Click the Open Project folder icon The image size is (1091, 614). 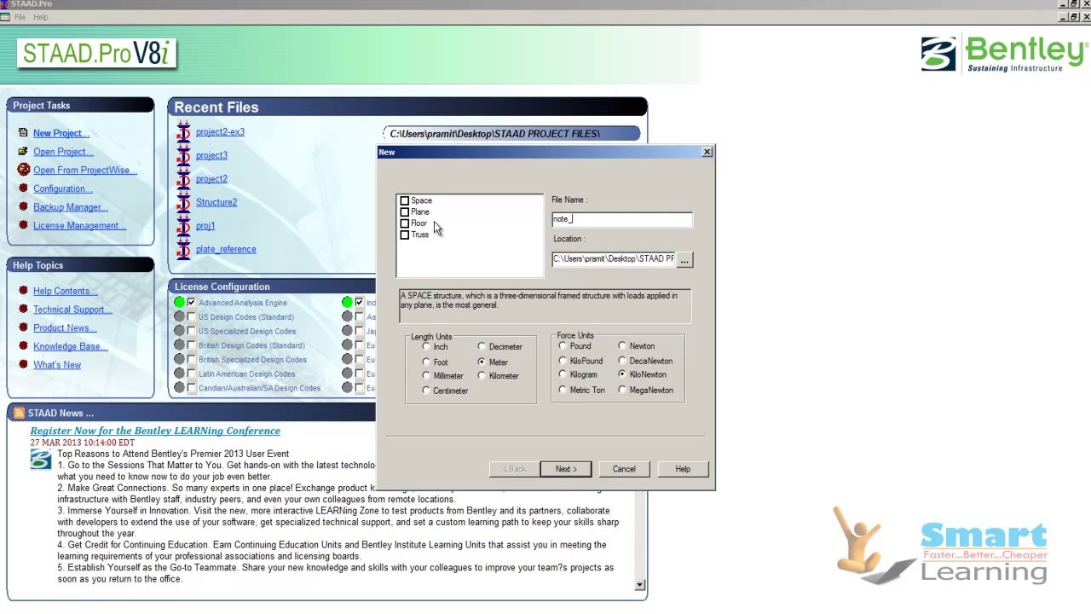(23, 152)
